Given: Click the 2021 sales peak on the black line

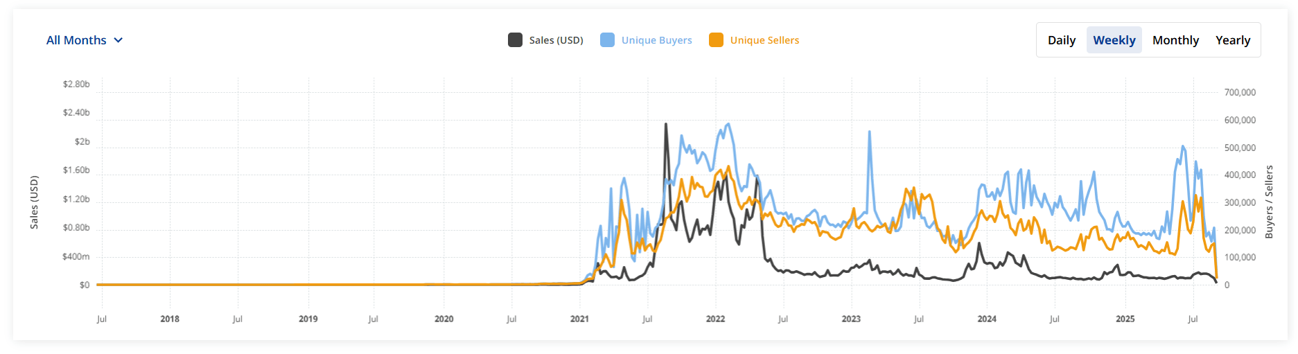Looking at the screenshot, I should coord(666,125).
